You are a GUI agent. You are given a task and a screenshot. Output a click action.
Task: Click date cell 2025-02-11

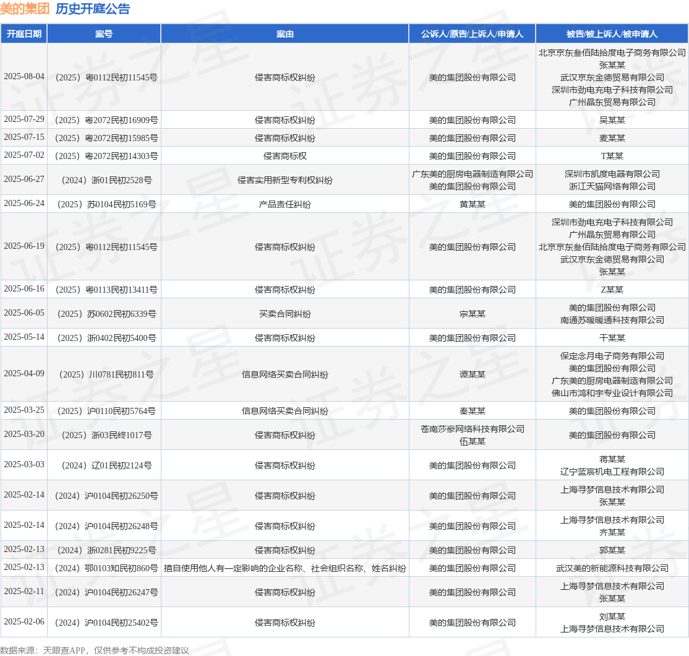(x=24, y=592)
